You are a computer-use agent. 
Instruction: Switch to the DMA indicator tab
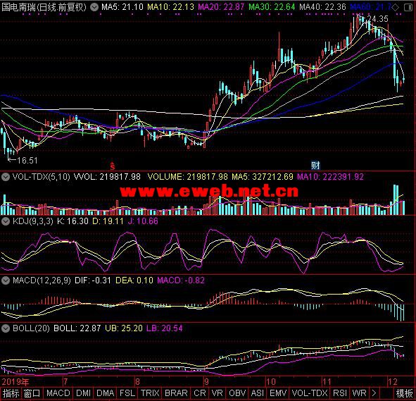[x=106, y=393]
